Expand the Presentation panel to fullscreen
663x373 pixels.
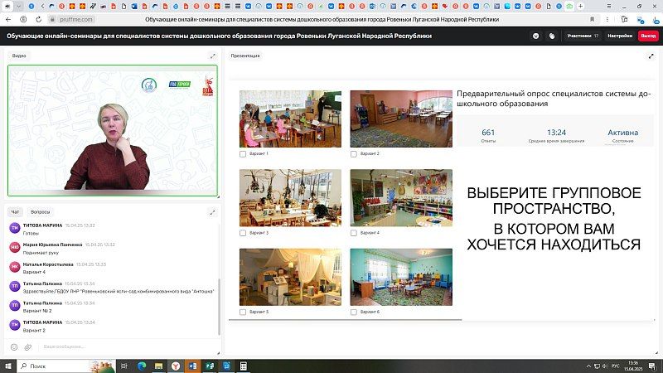click(x=651, y=56)
